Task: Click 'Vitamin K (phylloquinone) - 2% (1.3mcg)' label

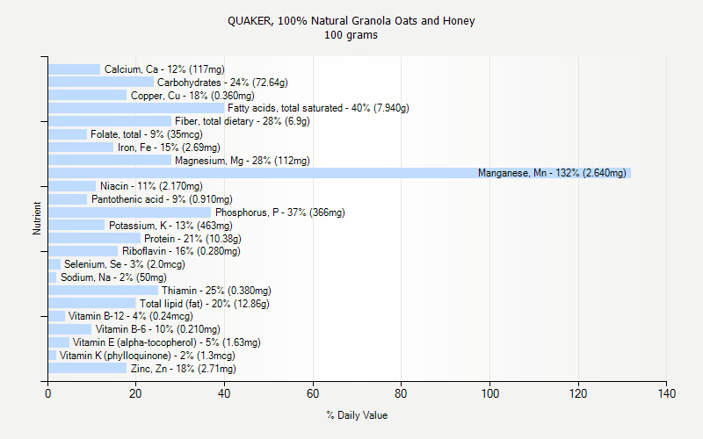Action: click(x=148, y=356)
